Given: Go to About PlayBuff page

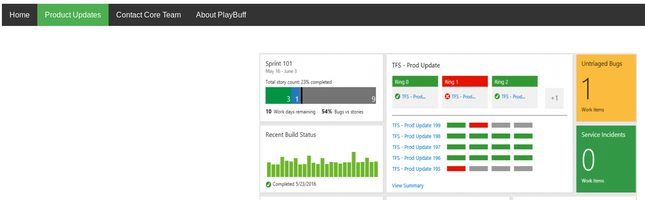Looking at the screenshot, I should pos(221,15).
